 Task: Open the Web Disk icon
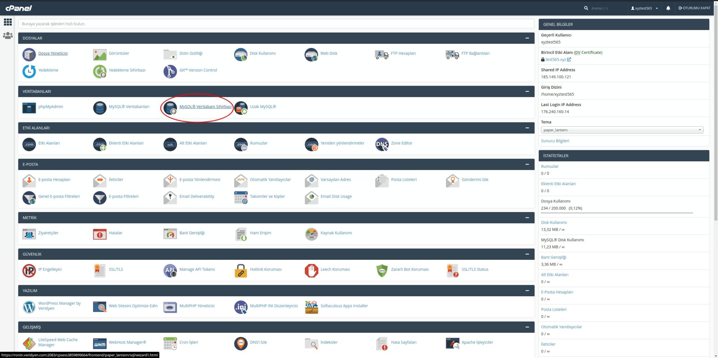click(x=311, y=55)
